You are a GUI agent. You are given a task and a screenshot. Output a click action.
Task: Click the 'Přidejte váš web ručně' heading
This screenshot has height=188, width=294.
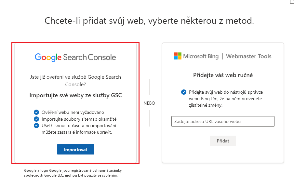223,75
